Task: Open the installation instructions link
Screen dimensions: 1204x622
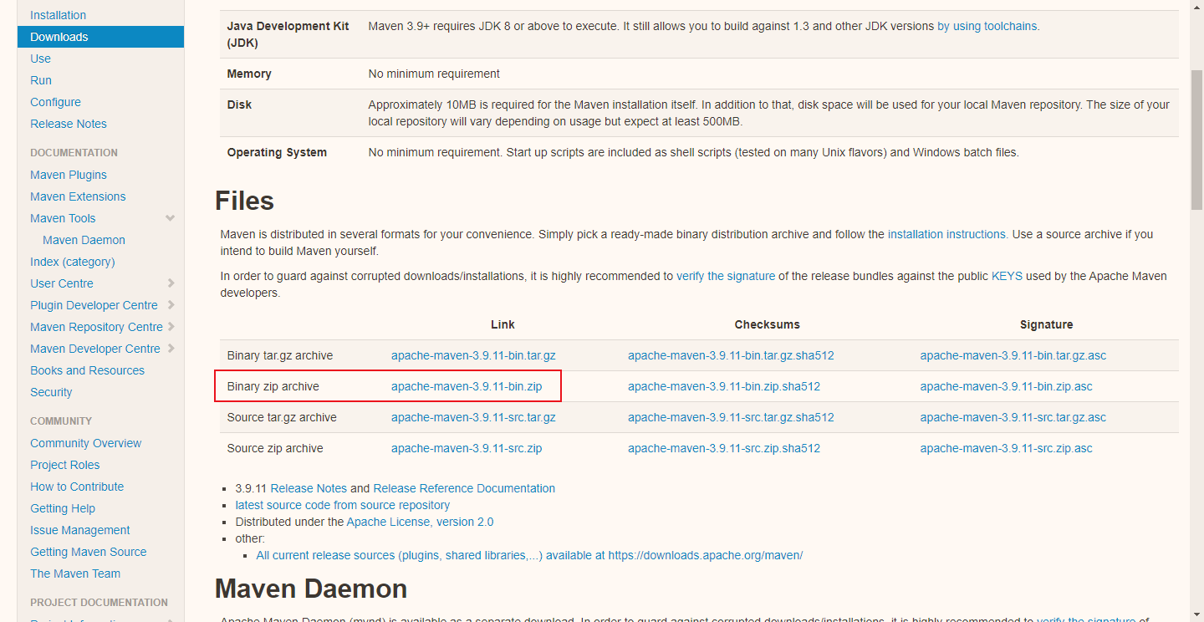Action: point(948,234)
